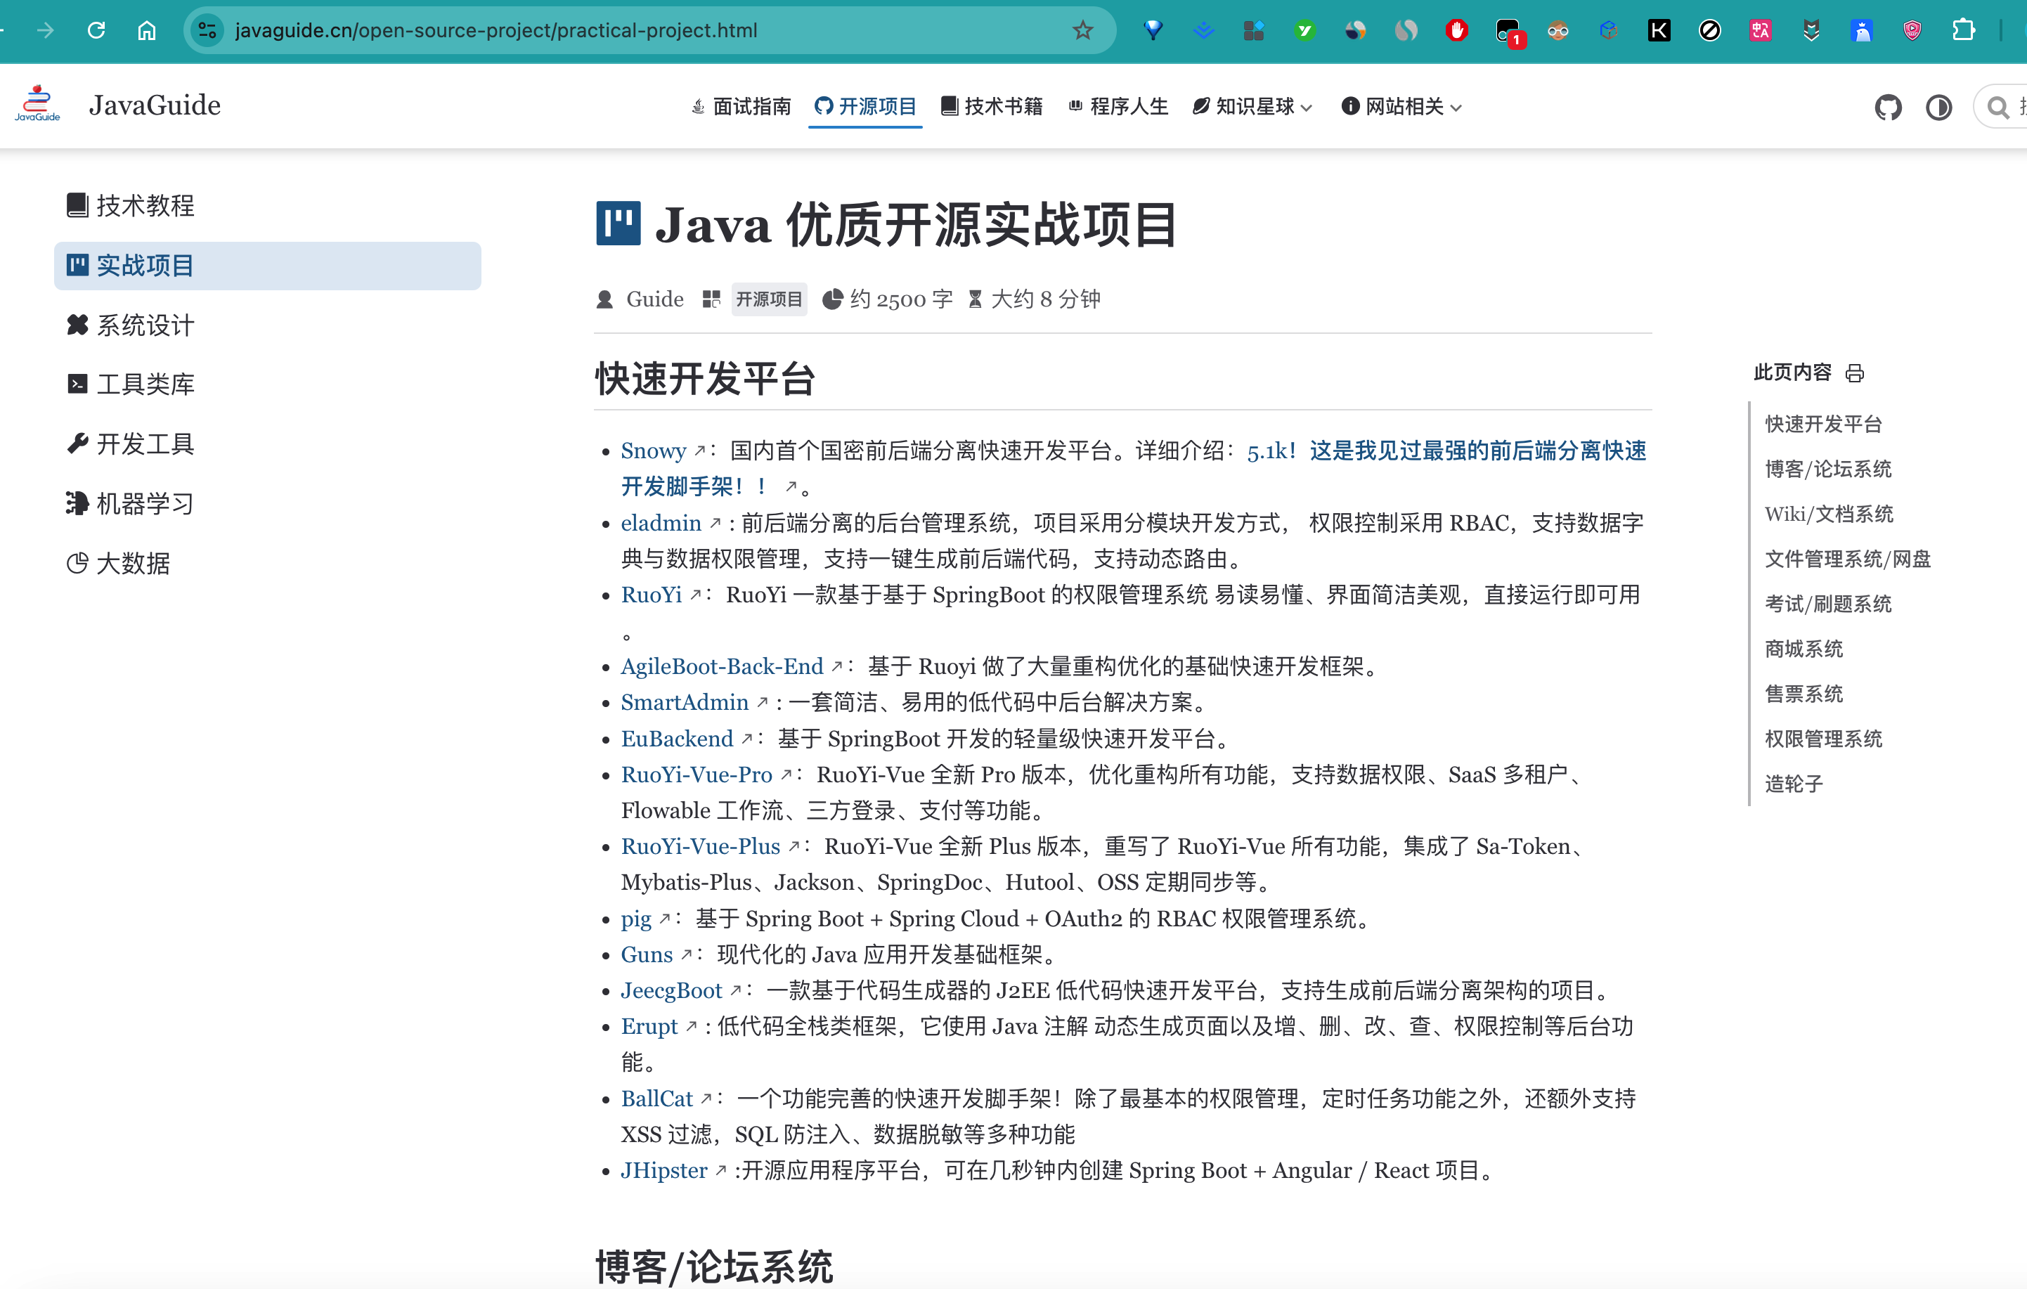Open the BallCat project link
Screen dimensions: 2027x1289
coord(656,1099)
